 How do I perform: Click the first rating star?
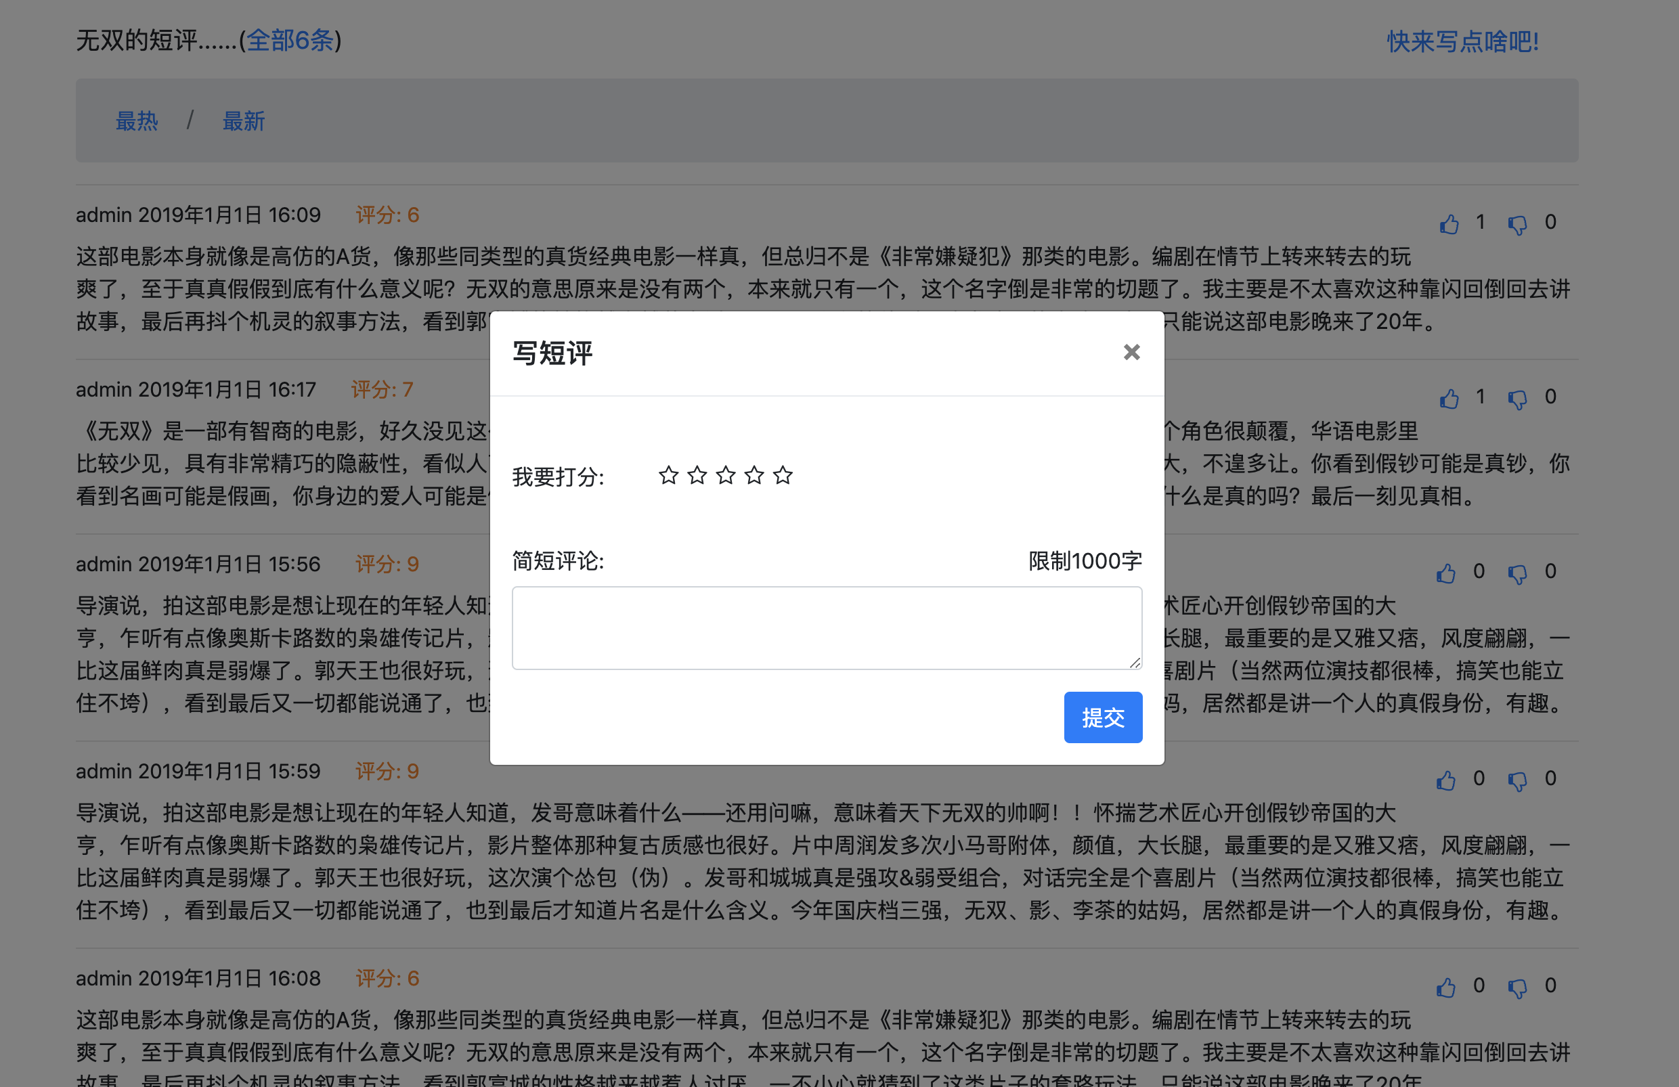click(668, 475)
